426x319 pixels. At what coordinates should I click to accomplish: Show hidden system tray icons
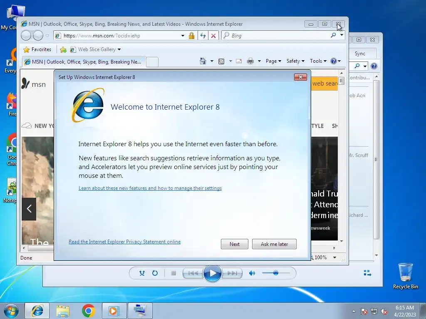pos(354,311)
